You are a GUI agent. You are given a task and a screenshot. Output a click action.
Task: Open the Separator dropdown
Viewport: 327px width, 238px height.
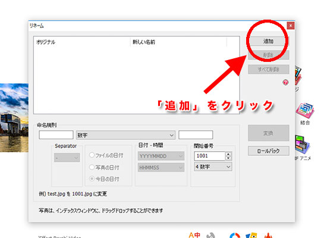(x=67, y=158)
